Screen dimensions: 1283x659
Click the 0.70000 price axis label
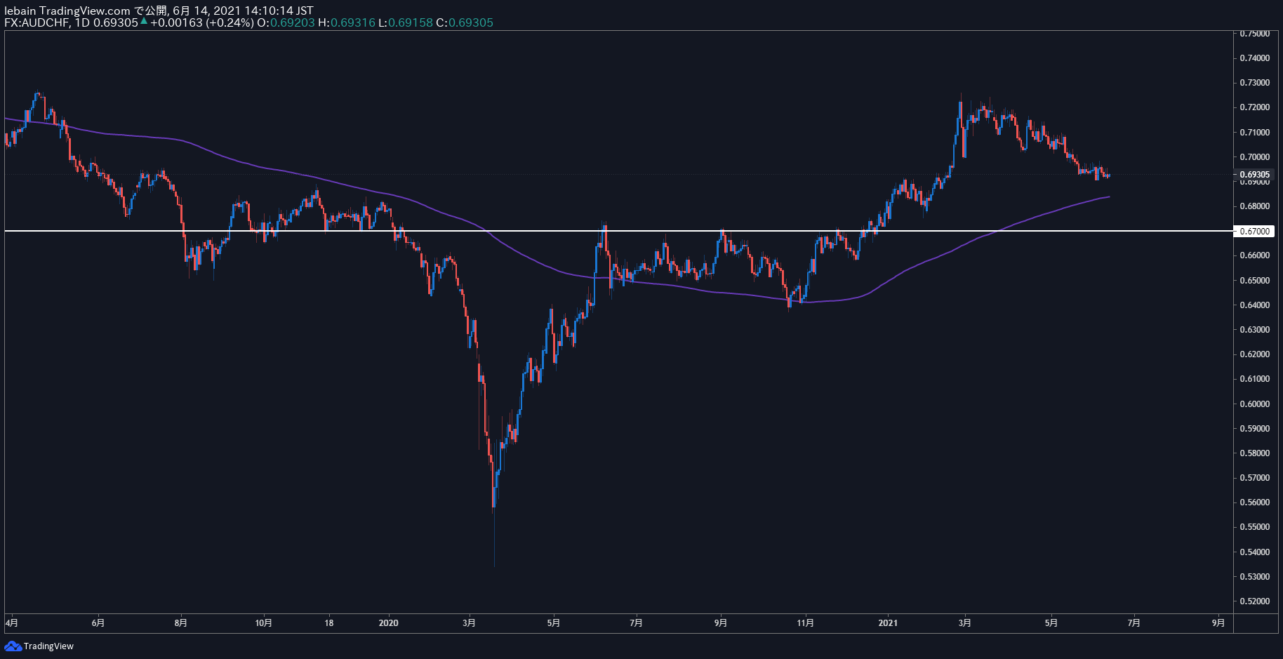(1254, 157)
